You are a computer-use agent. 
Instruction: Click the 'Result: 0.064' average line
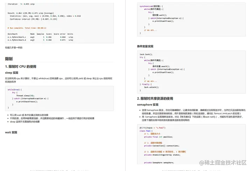point(31,13)
